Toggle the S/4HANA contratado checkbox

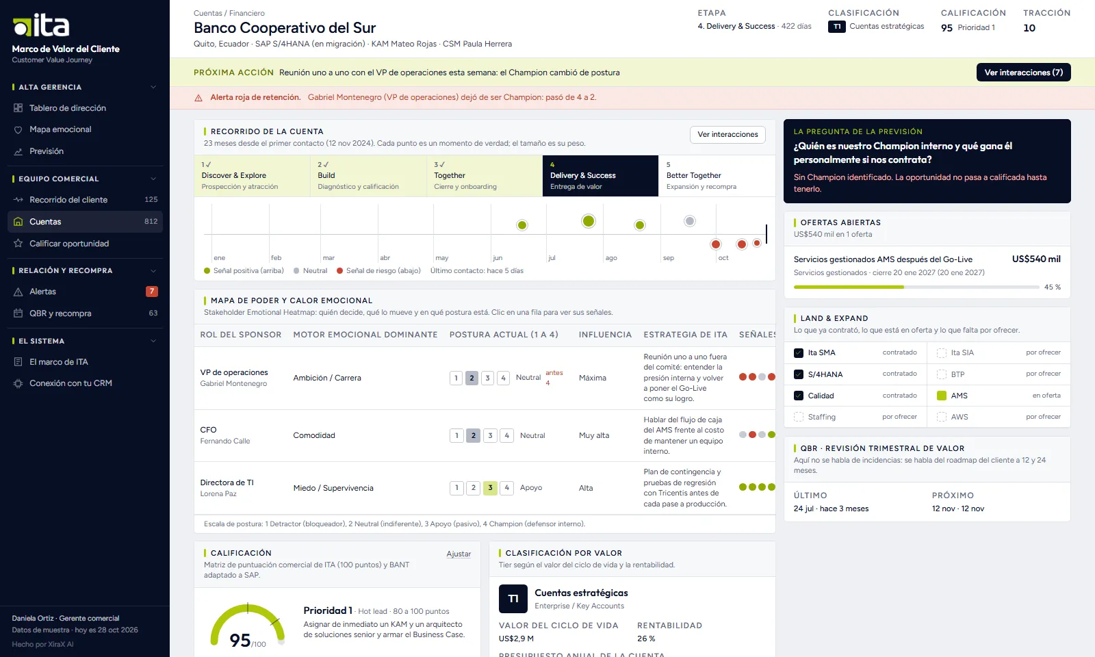(799, 374)
